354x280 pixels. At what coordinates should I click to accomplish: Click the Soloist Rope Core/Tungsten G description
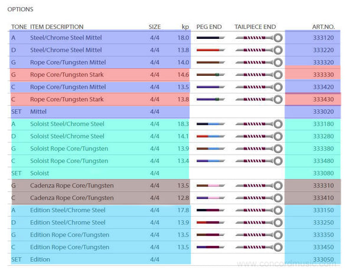point(69,148)
